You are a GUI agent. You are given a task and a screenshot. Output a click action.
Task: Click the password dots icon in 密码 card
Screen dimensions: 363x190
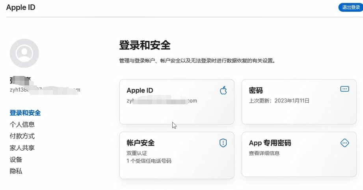coord(344,89)
